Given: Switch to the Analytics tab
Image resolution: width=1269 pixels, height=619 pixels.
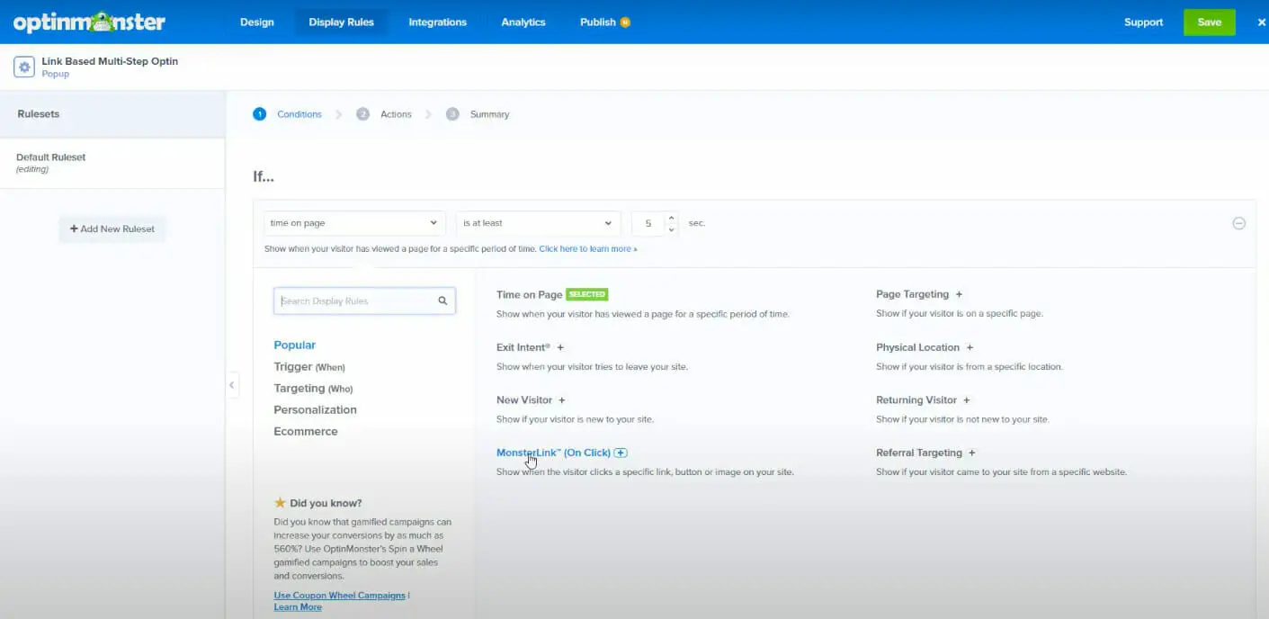Looking at the screenshot, I should [x=523, y=22].
